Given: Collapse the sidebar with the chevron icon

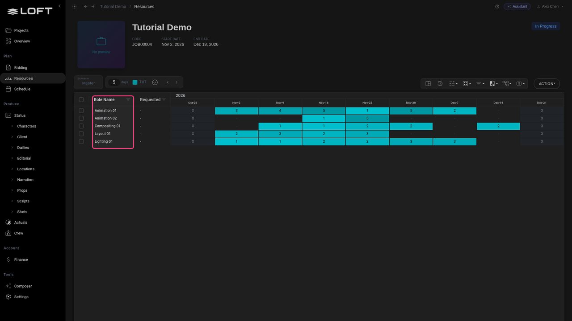Looking at the screenshot, I should (59, 6).
